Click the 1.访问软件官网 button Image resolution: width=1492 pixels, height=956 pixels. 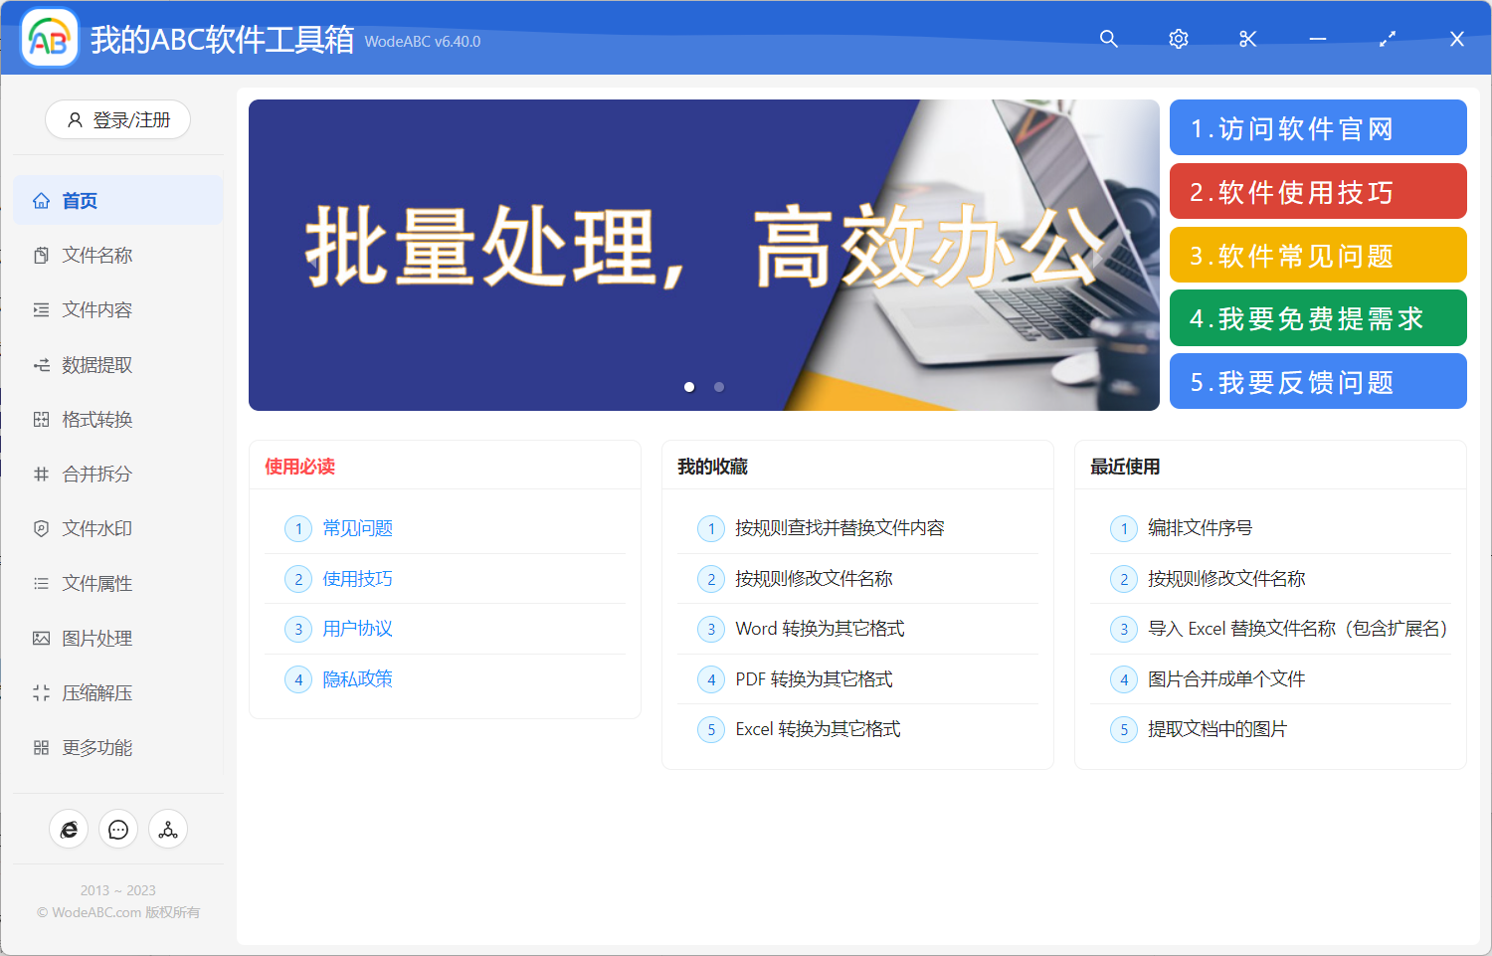coord(1318,127)
